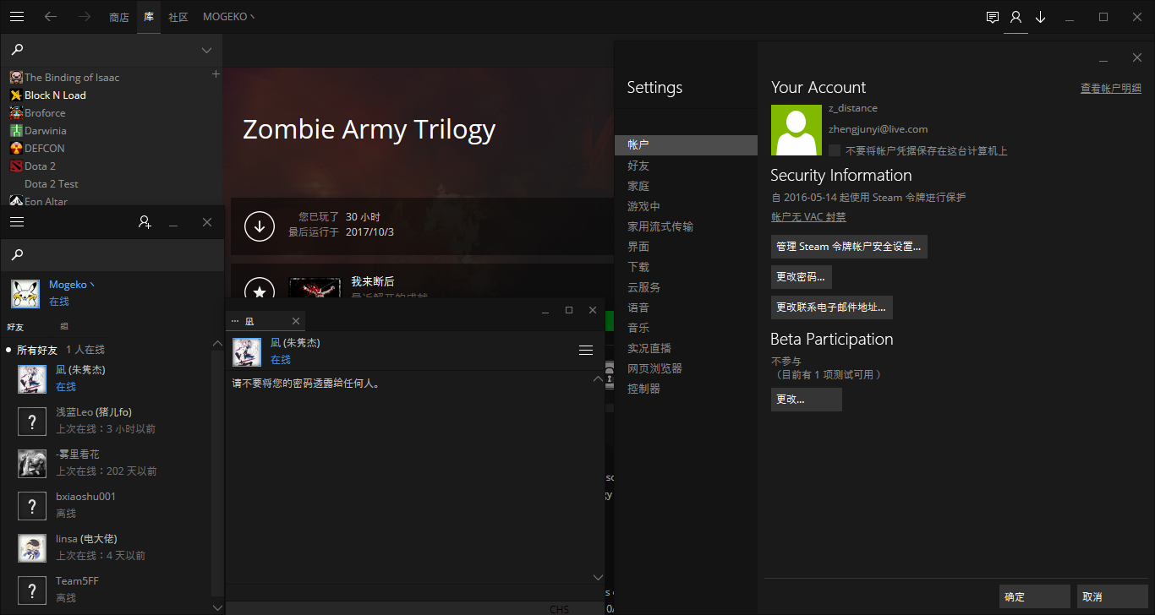The width and height of the screenshot is (1155, 615).
Task: Click 更改密码 button
Action: (802, 277)
